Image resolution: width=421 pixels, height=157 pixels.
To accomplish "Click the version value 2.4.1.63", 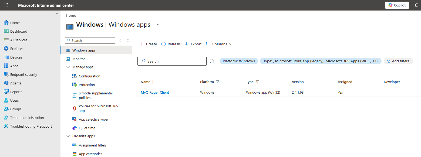I will point(298,92).
